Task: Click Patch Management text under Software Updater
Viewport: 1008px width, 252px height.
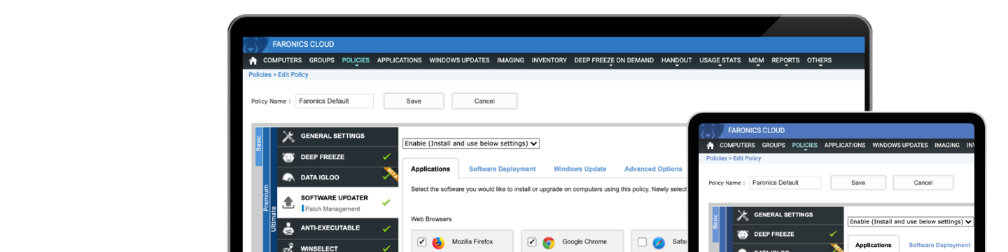Action: pyautogui.click(x=332, y=209)
